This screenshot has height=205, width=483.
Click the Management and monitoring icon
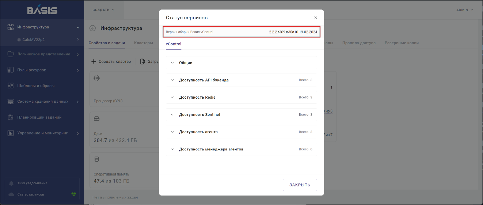coord(11,133)
